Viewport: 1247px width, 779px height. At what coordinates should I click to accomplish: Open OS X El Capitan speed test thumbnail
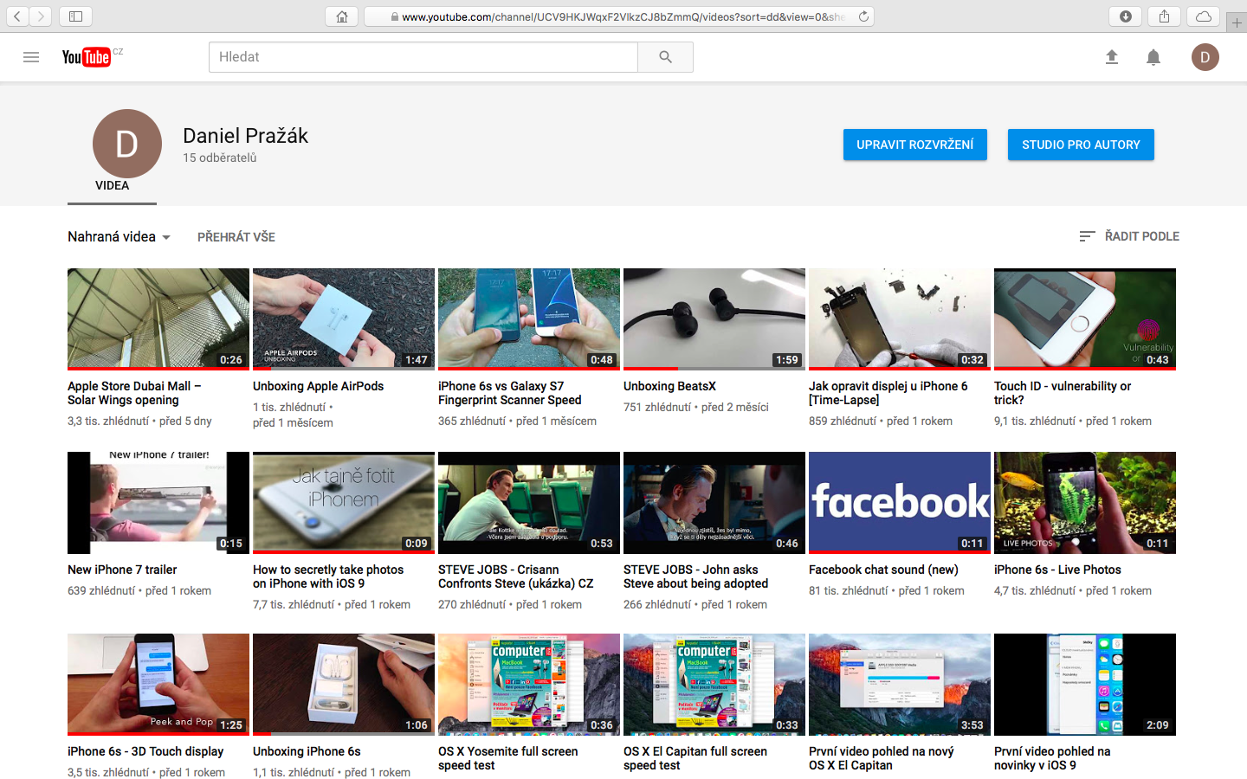[714, 685]
